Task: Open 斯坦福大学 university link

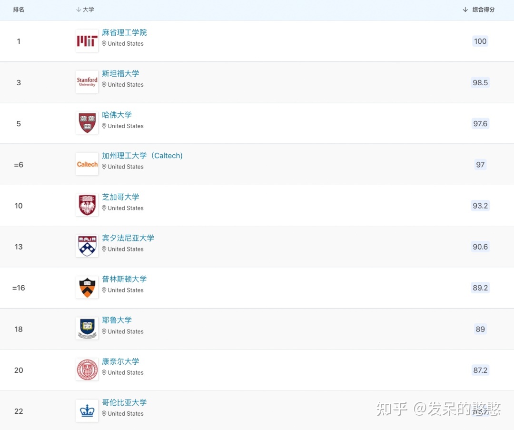Action: click(x=120, y=73)
